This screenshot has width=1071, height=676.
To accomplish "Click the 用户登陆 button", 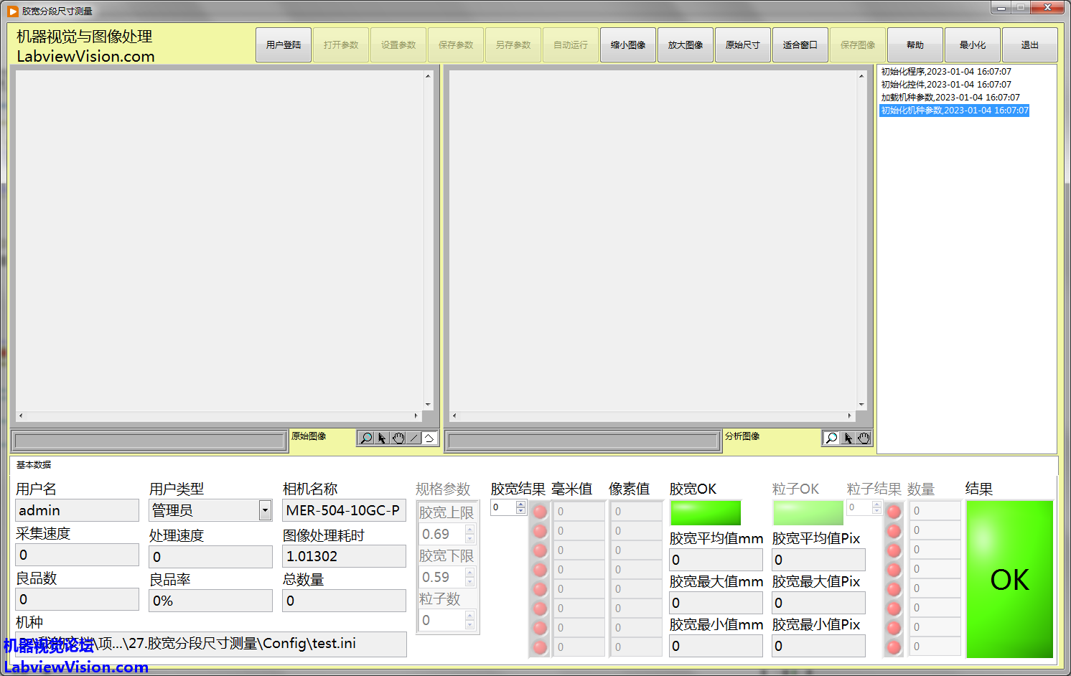I will 284,45.
